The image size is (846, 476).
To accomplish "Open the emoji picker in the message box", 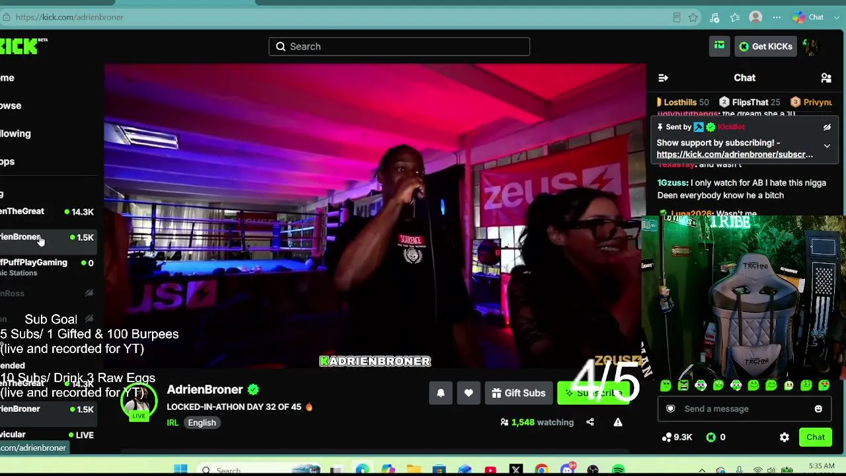I will (x=818, y=409).
